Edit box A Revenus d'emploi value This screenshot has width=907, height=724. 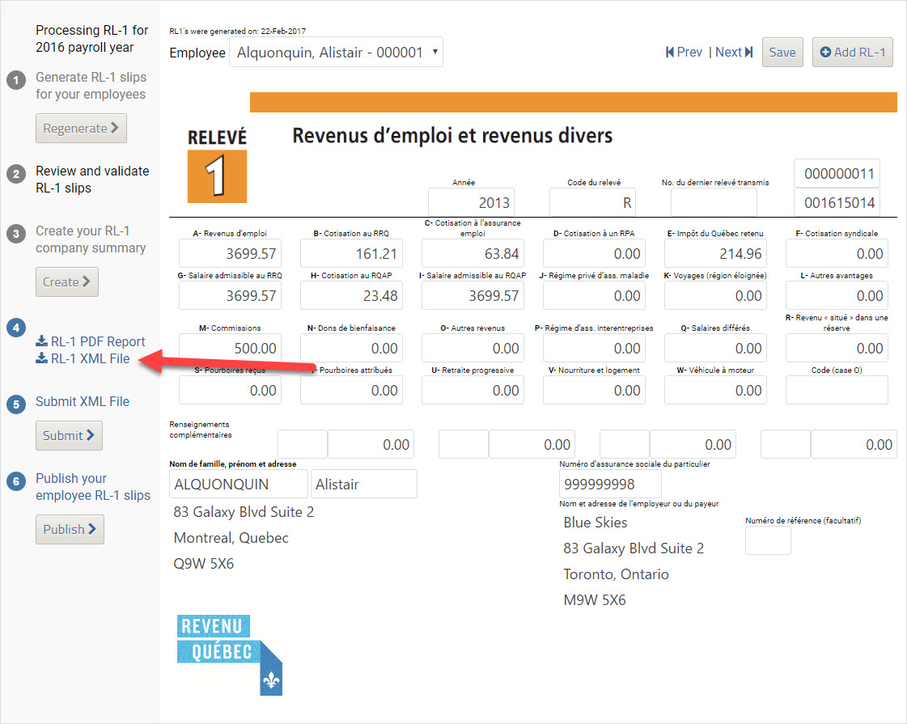[230, 253]
